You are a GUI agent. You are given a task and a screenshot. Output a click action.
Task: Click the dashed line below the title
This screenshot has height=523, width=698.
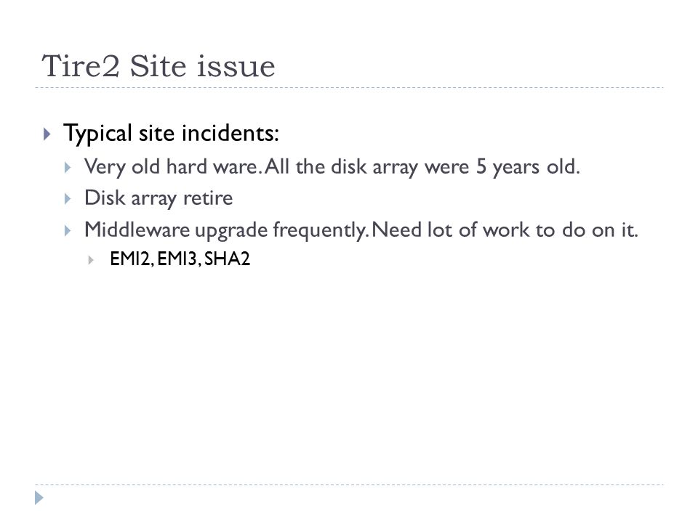pyautogui.click(x=349, y=88)
